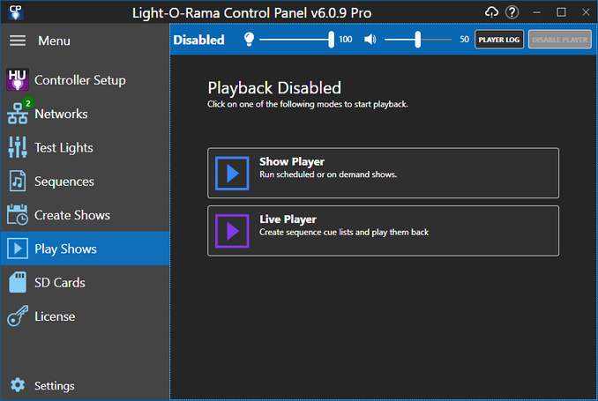The image size is (598, 401).
Task: Click the Test Lights sliders icon
Action: [18, 147]
